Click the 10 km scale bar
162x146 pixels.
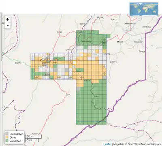pyautogui.click(x=33, y=137)
